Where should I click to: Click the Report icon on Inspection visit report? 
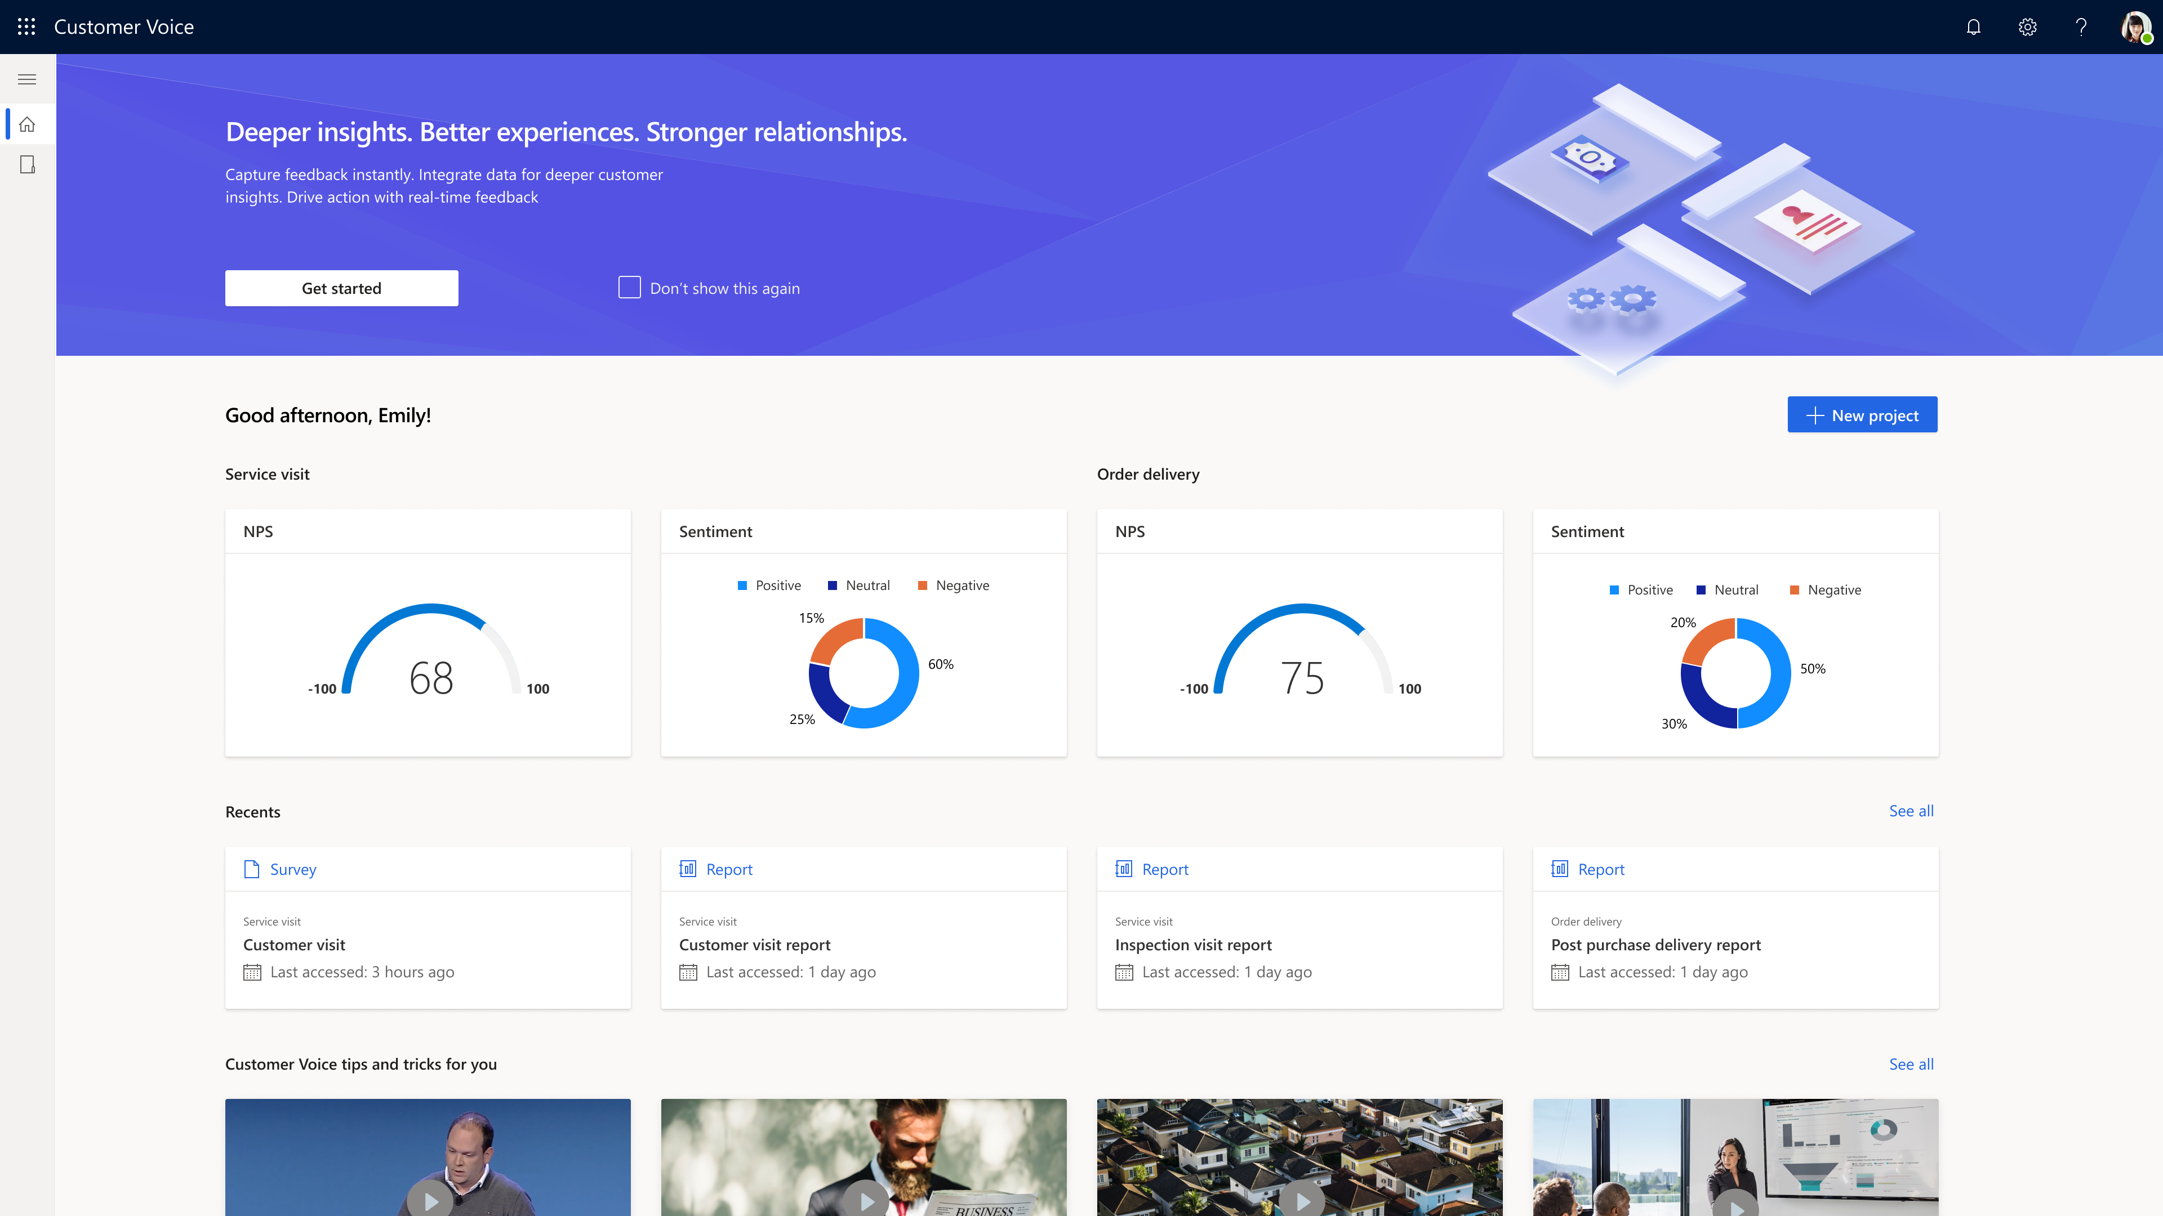tap(1124, 869)
